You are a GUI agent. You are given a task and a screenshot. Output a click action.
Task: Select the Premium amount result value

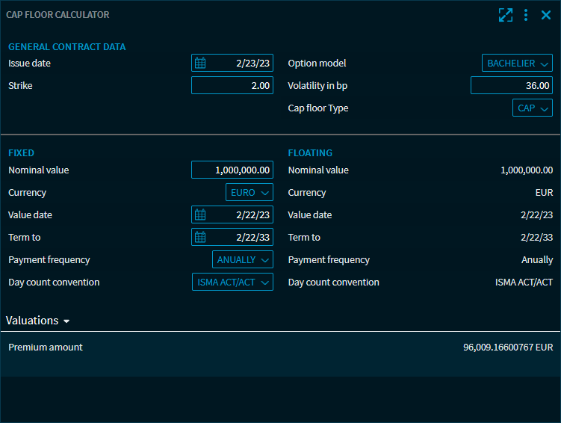(508, 348)
